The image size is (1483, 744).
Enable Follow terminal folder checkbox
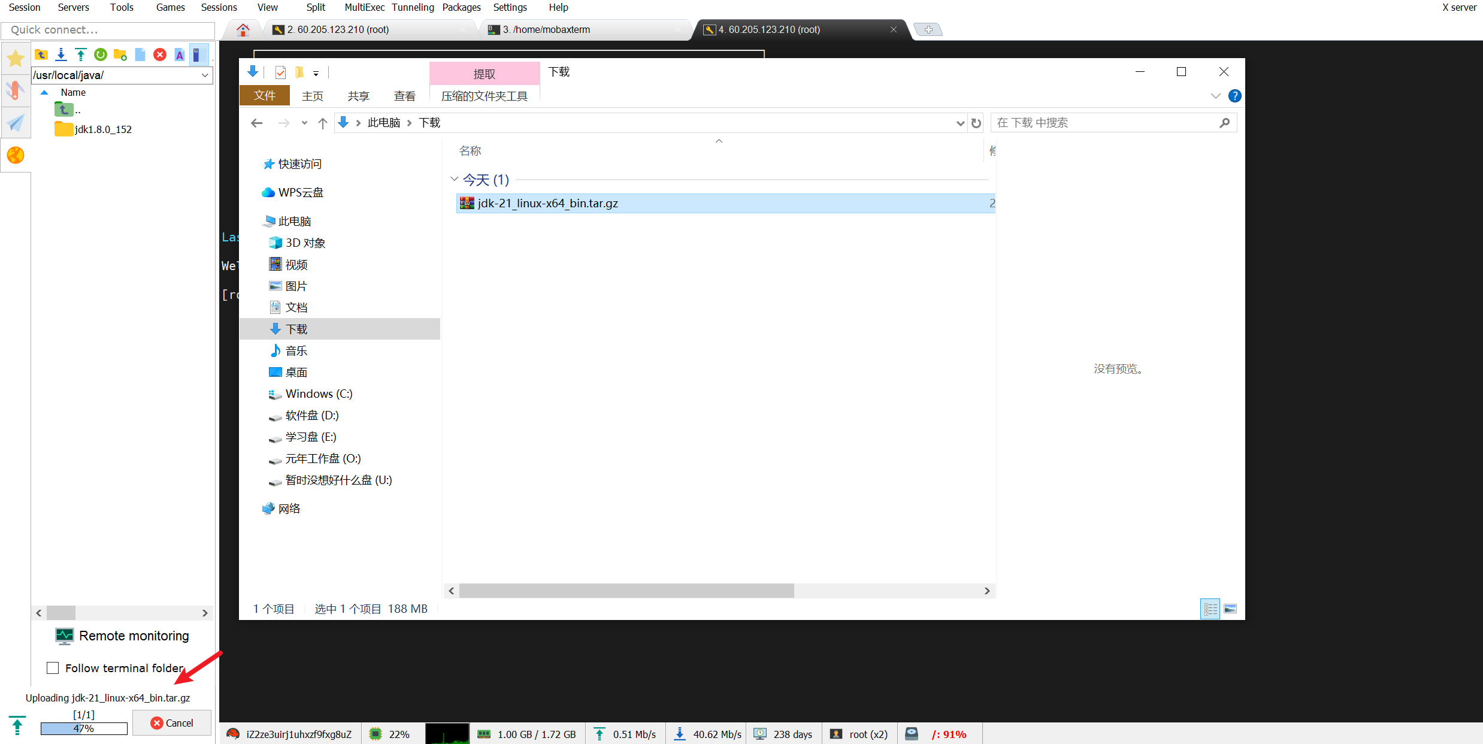click(x=53, y=668)
